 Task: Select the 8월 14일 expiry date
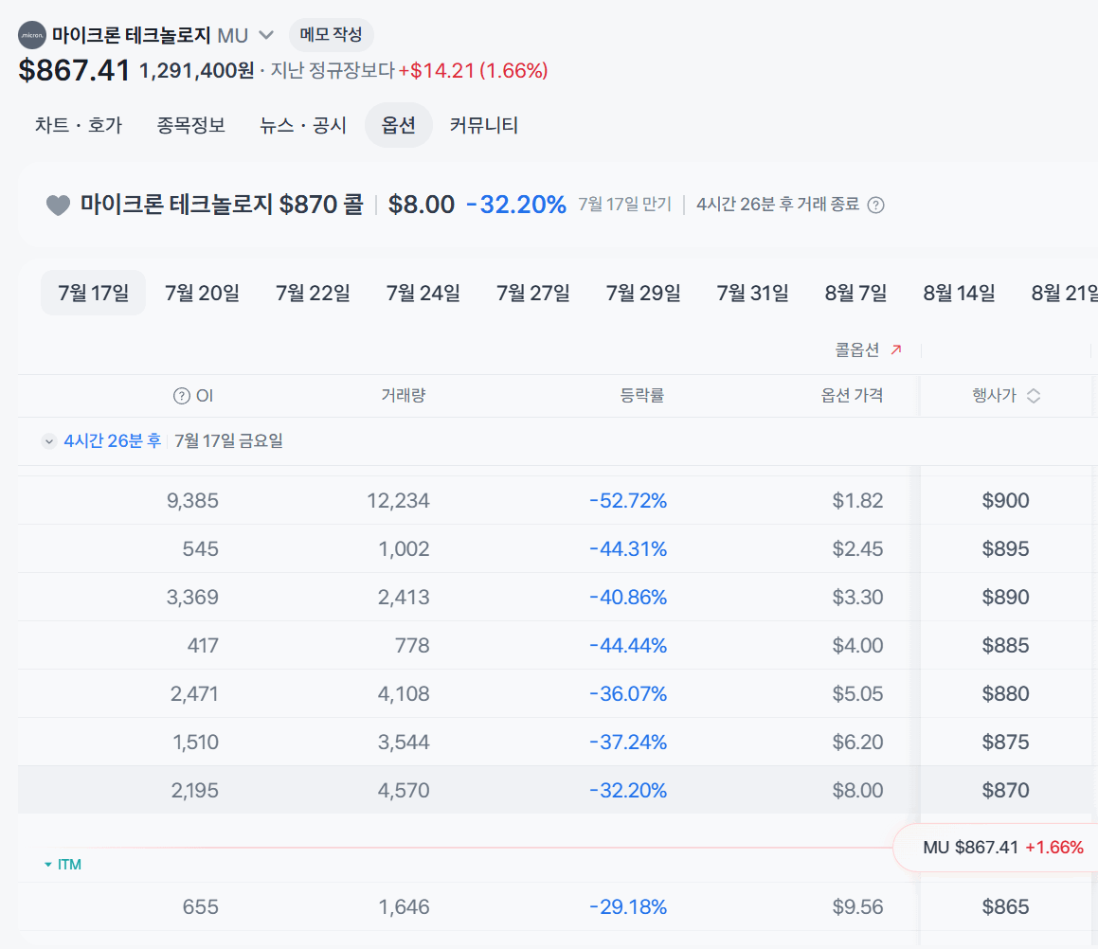coord(960,293)
